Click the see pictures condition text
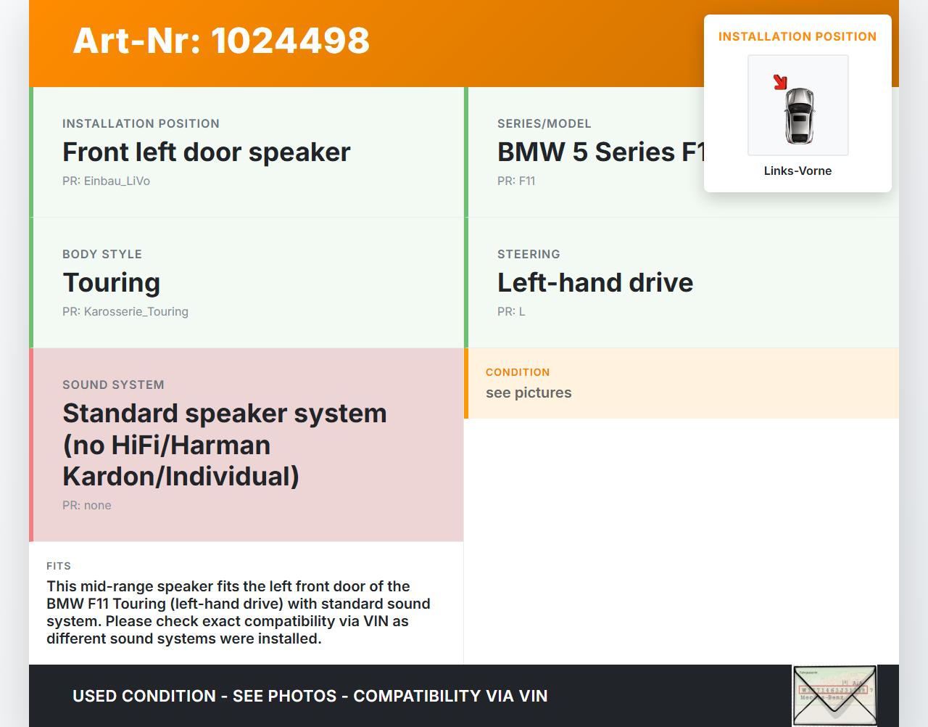Viewport: 928px width, 727px height. [x=529, y=393]
